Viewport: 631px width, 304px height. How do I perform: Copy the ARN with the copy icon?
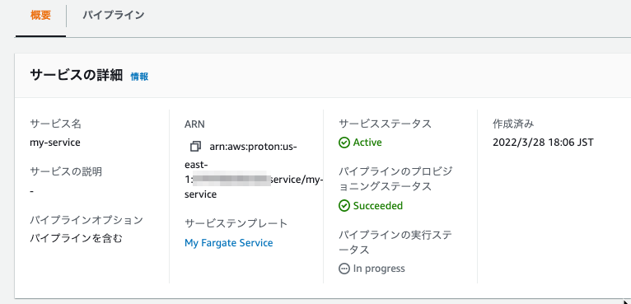(195, 146)
